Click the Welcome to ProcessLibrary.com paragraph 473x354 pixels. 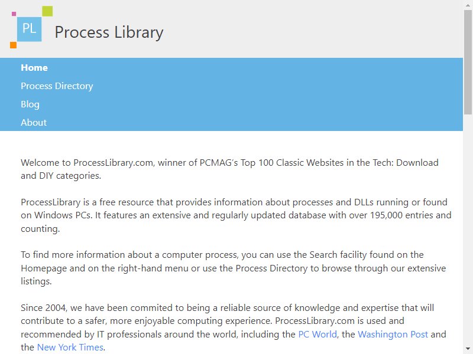(229, 169)
